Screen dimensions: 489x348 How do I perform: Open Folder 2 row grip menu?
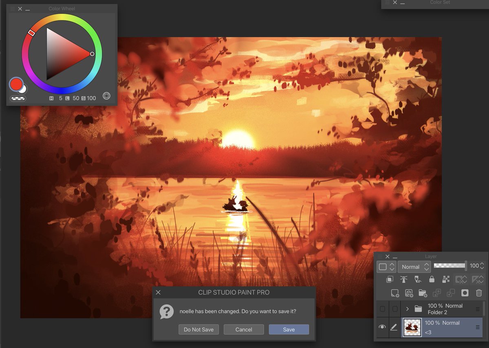pyautogui.click(x=478, y=309)
